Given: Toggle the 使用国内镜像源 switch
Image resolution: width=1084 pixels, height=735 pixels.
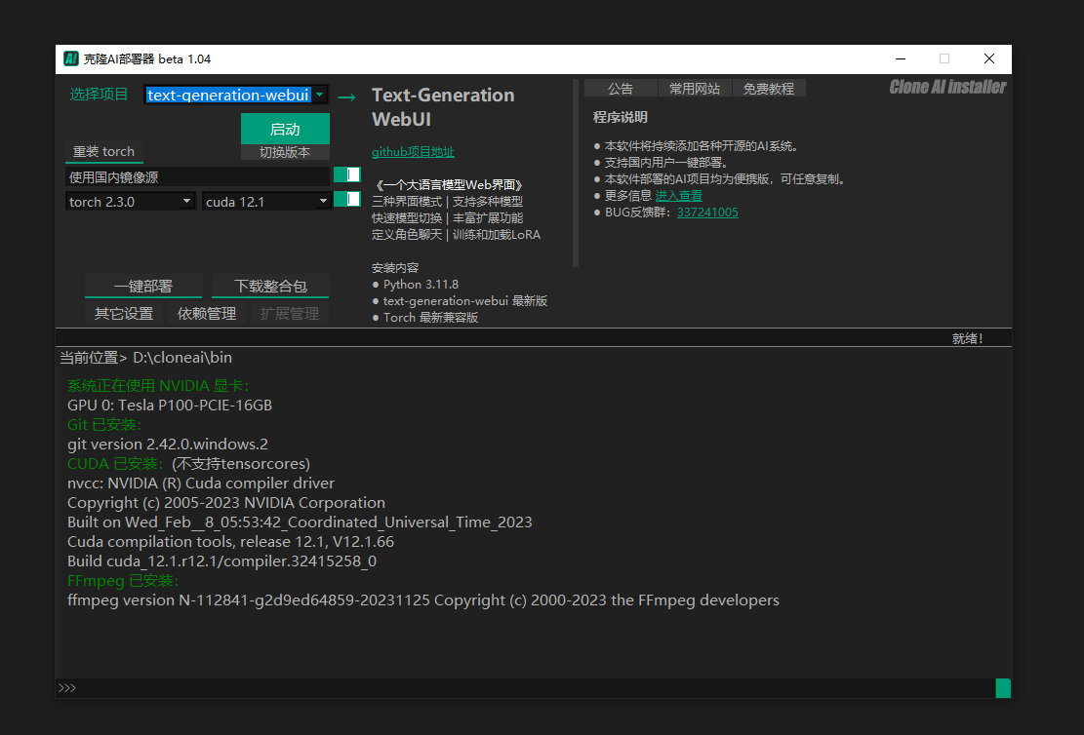Looking at the screenshot, I should (347, 174).
